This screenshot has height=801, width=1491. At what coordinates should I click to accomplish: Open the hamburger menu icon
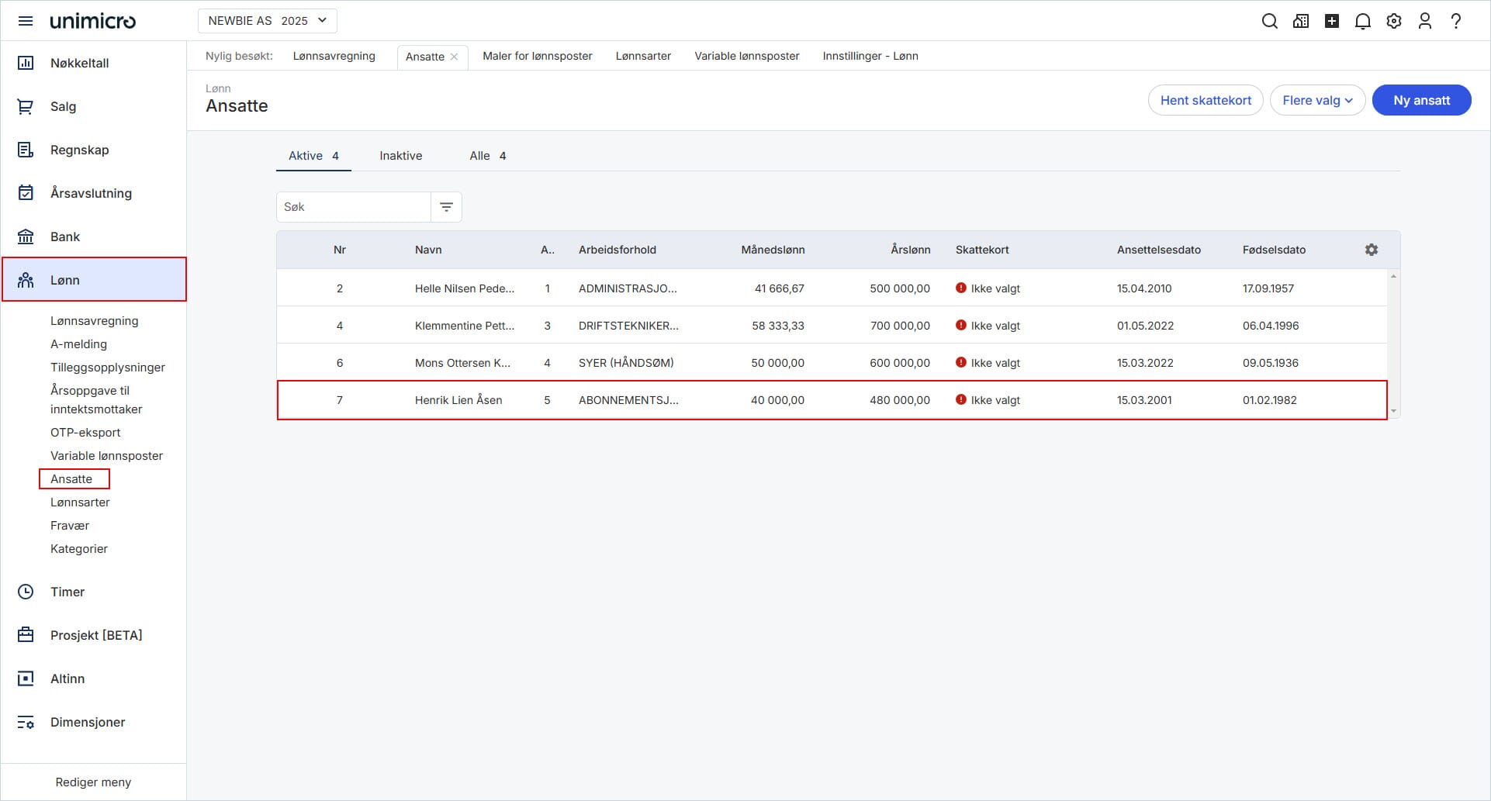pos(26,21)
